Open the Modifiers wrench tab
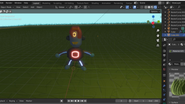Viewport: 185px width, 104px height. pos(164,86)
